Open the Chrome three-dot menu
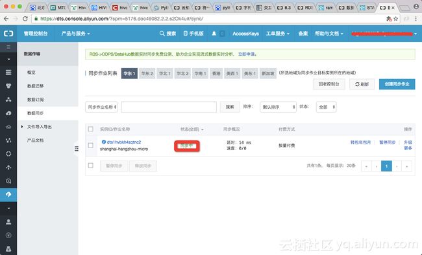 [416, 19]
